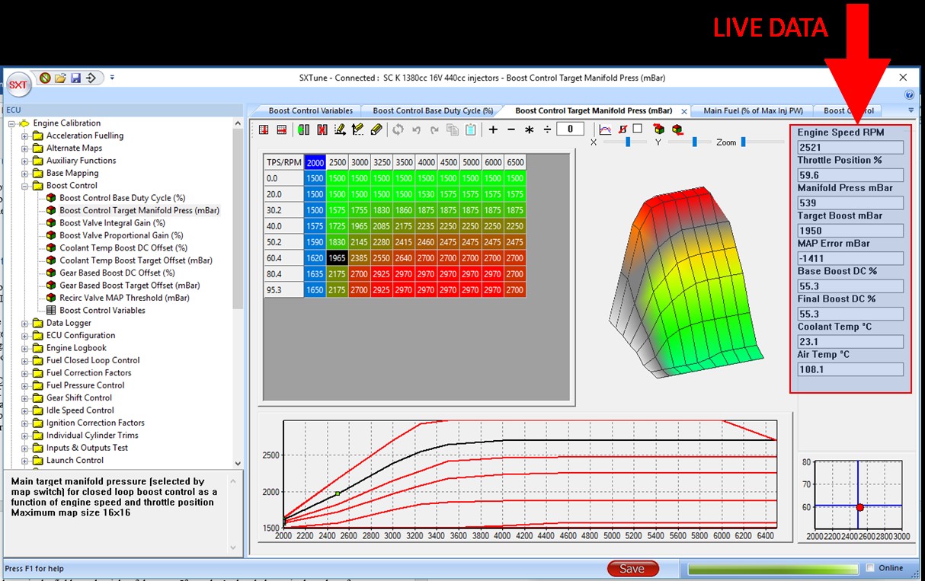Screen dimensions: 925x581
Task: Click the yellow eraser icon in map toolbar
Action: click(x=376, y=129)
